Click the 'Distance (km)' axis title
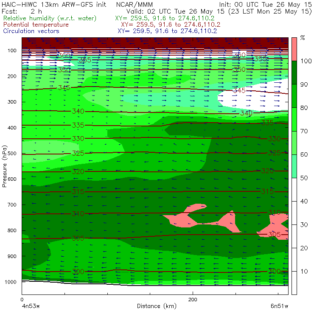This screenshot has height=314, width=314. (157, 306)
